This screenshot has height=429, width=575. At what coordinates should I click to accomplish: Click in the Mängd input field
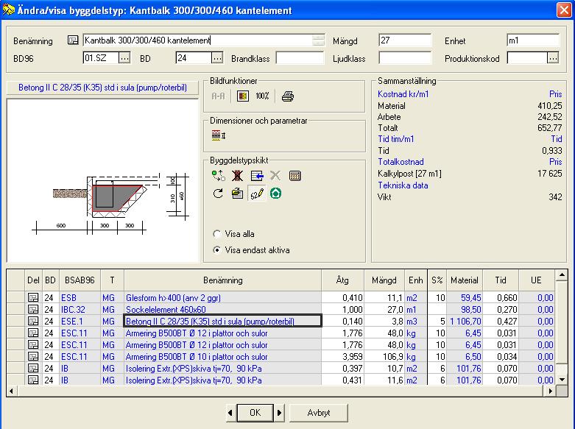tap(405, 40)
